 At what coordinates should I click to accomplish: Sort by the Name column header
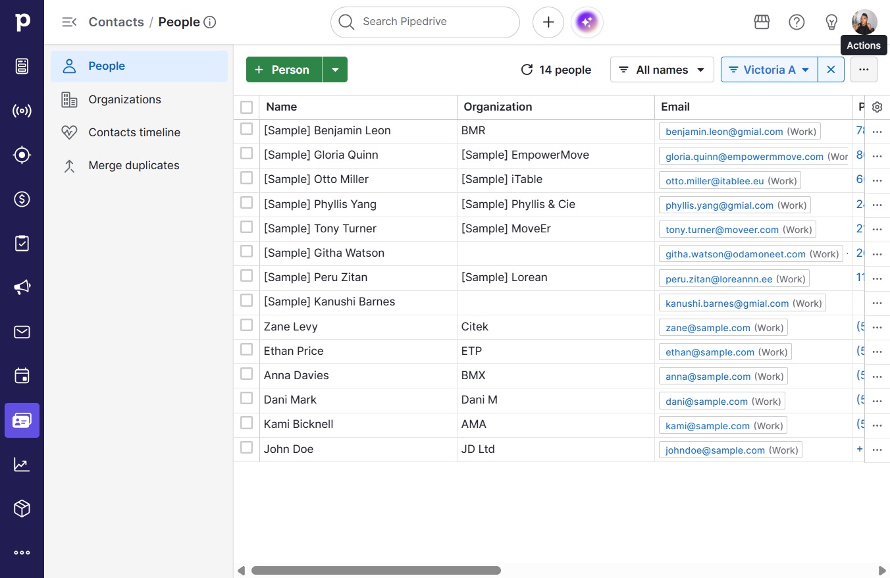point(281,107)
